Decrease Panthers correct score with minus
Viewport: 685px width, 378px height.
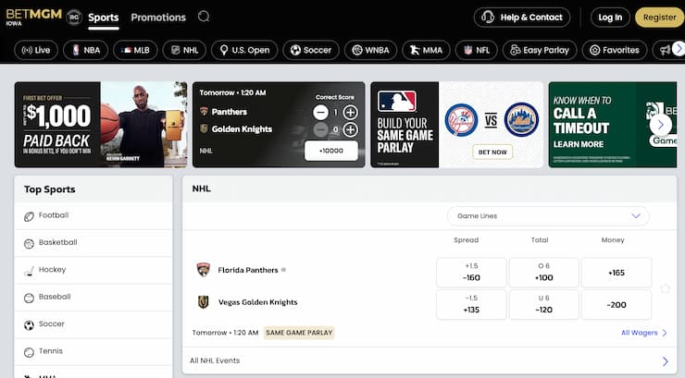coord(320,113)
